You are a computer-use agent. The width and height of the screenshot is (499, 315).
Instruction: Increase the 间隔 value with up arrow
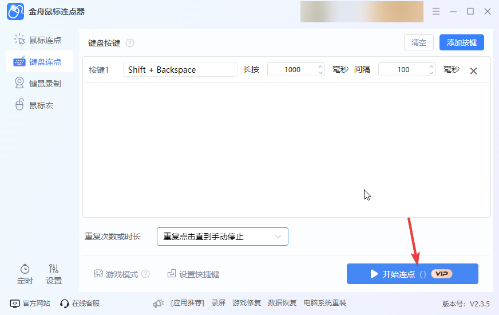[x=431, y=66]
